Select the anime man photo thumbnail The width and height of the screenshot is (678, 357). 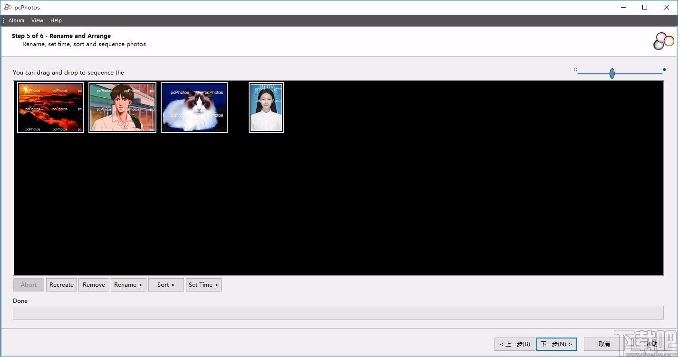(123, 108)
